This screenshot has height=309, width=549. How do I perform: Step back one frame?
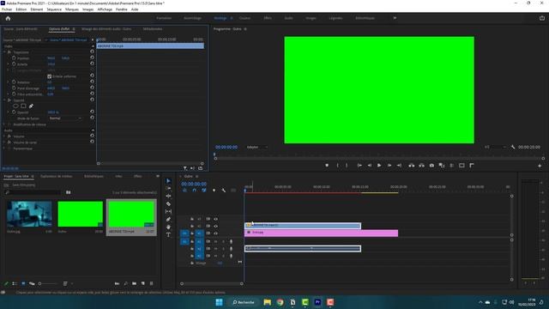coord(370,166)
